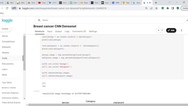The width and height of the screenshot is (188, 106).
Task: Click the Chrome Update button
Action: click(x=184, y=8)
